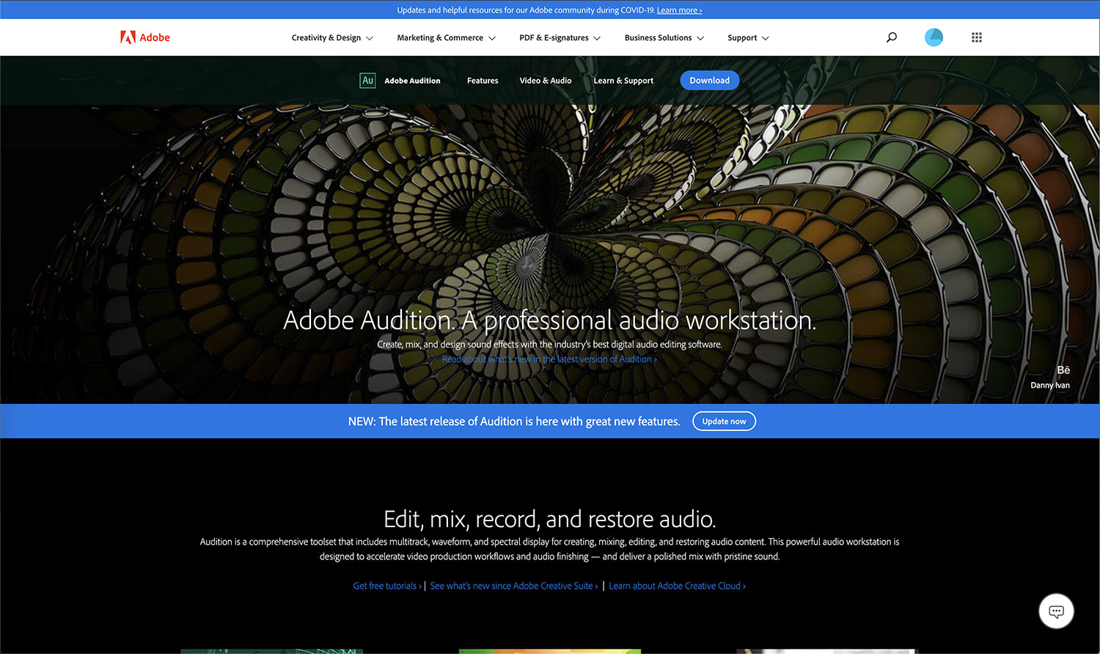Select Features in the product navigation

(x=482, y=81)
